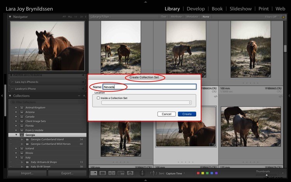Select Text library filter
The image size is (291, 182).
[x=164, y=17]
